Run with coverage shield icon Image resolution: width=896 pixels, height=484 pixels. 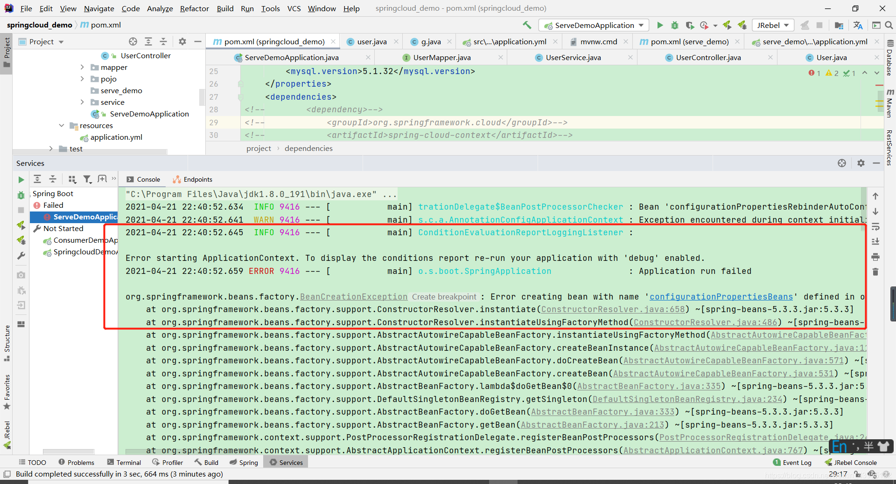pyautogui.click(x=690, y=25)
